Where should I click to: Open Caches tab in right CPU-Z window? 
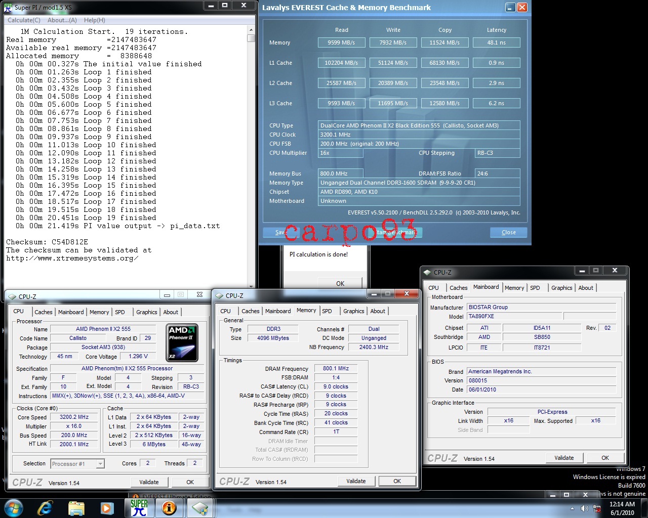pyautogui.click(x=459, y=288)
